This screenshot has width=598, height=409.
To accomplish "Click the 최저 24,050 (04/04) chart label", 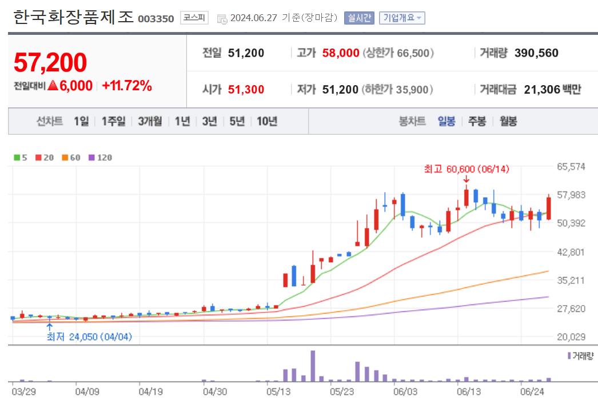I will [x=89, y=336].
